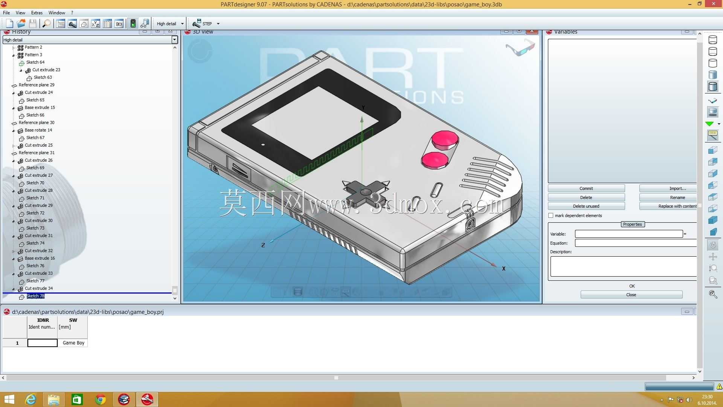
Task: Expand the Cut extrude 32 node
Action: point(14,251)
